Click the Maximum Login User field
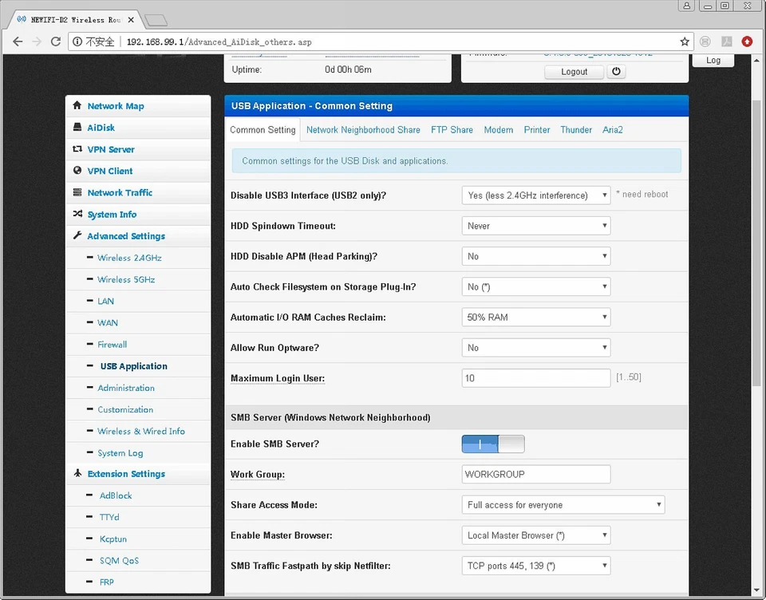This screenshot has height=600, width=766. coord(536,378)
